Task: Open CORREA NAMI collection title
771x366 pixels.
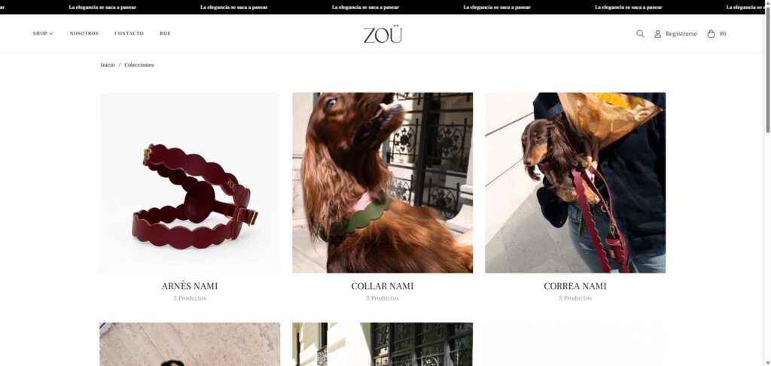Action: coord(575,286)
